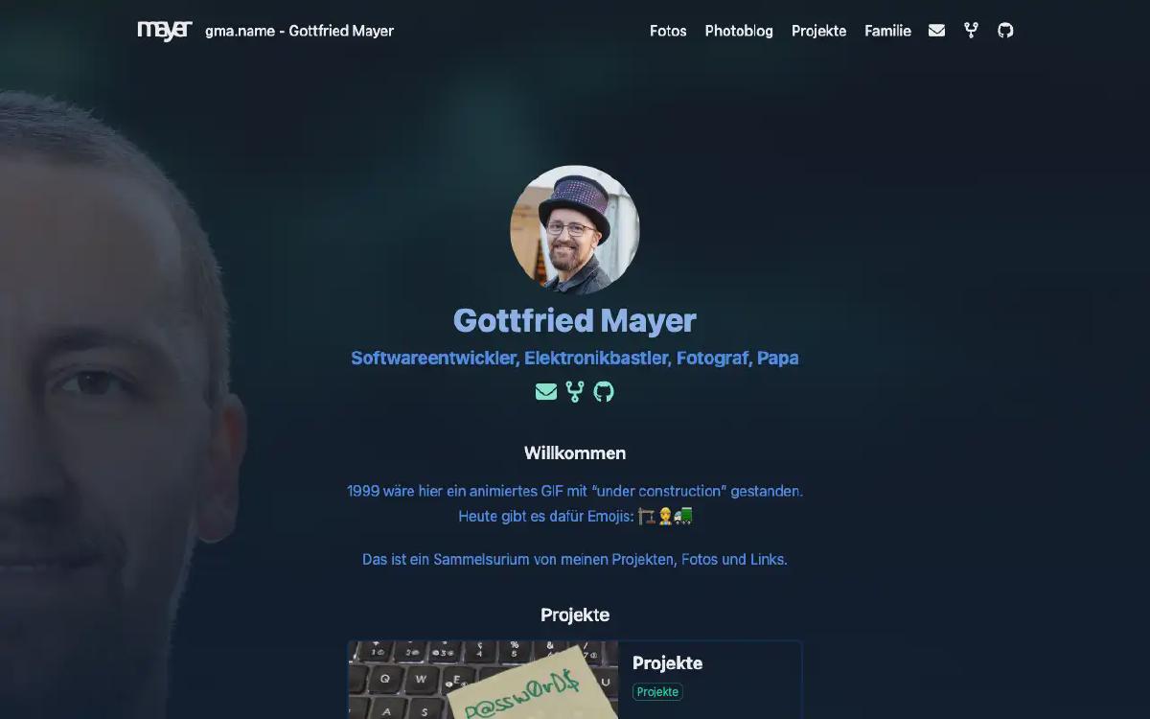
Task: Go to Projekte in the top navigation
Action: 818,31
